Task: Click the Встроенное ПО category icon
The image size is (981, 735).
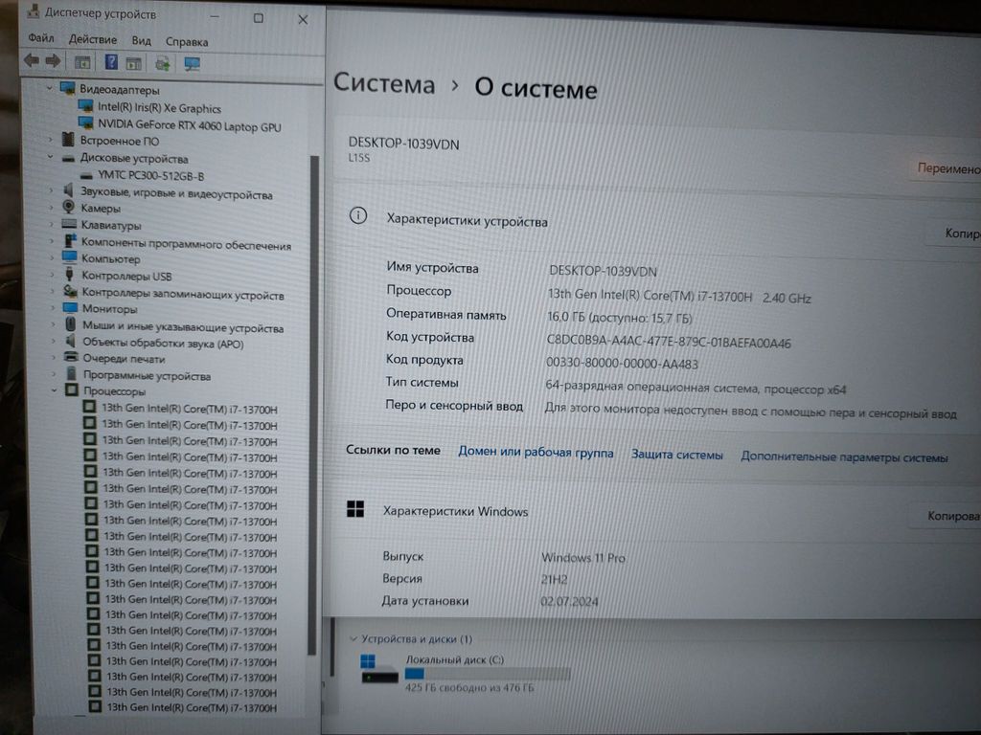Action: 68,140
